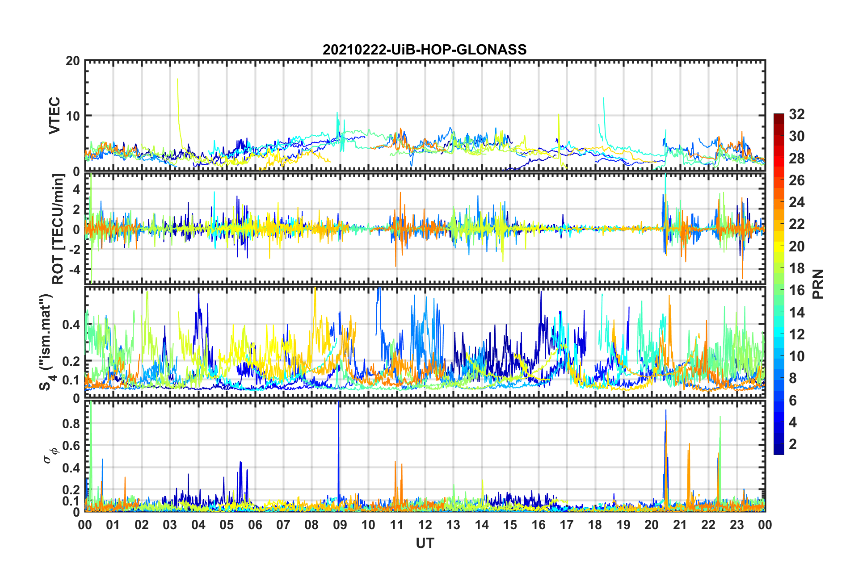Click x-axis hour tick label 21
This screenshot has height=568, width=850.
coord(680,525)
